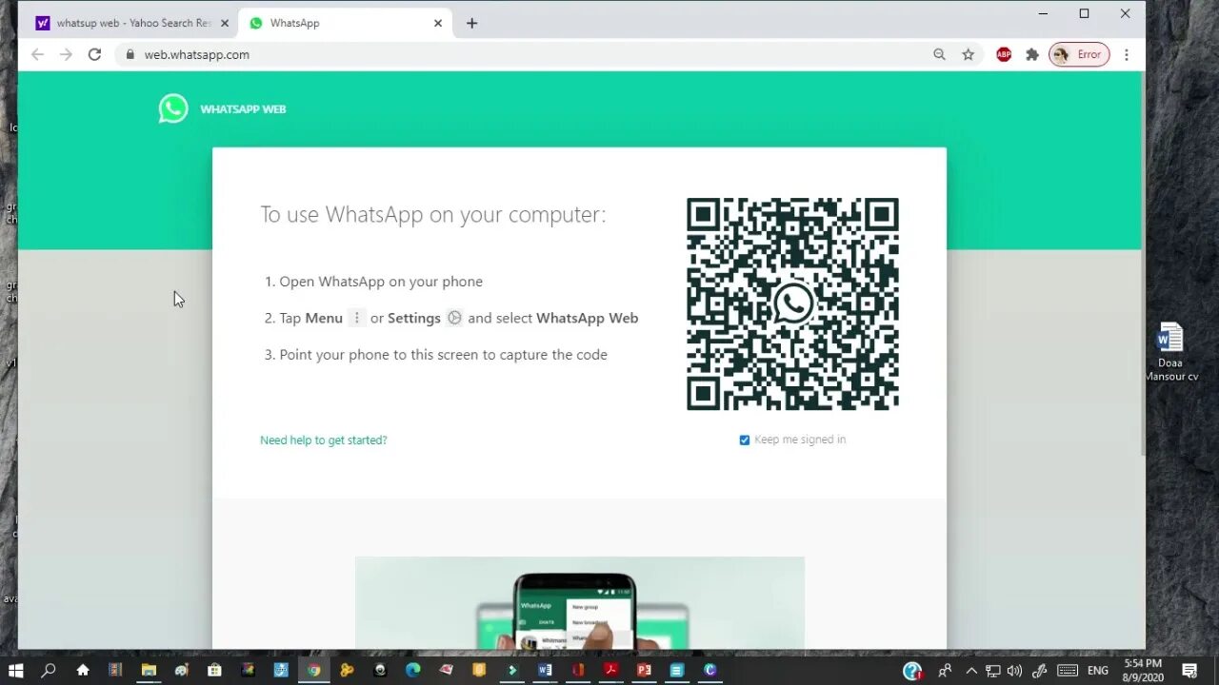Reload the WhatsApp Web page
1219x685 pixels.
point(94,54)
